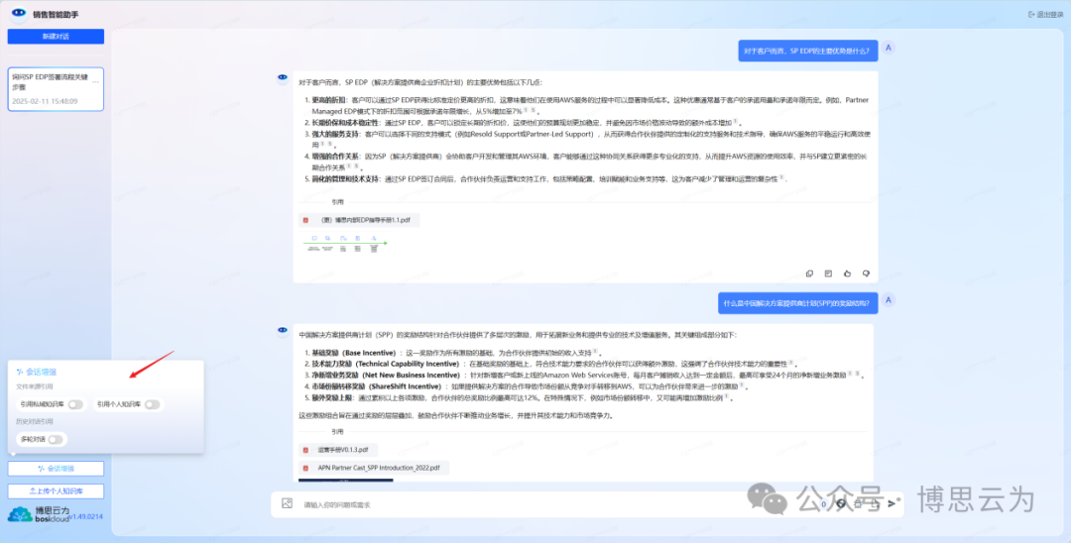Click the 会话增强 button in sidebar

coord(56,469)
